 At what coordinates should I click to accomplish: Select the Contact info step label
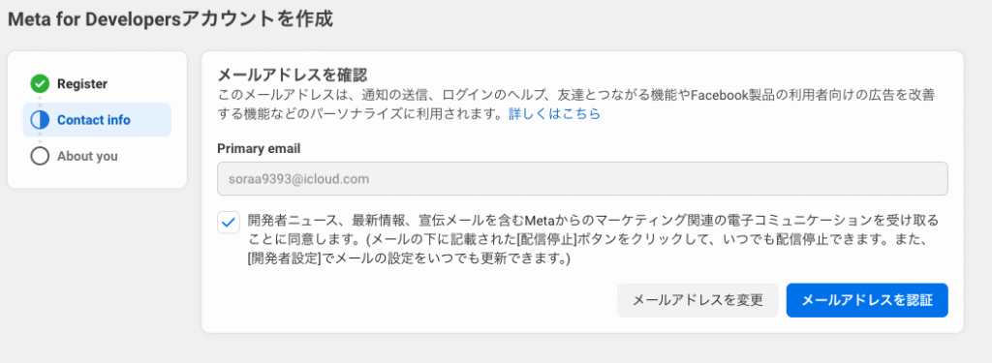point(94,119)
